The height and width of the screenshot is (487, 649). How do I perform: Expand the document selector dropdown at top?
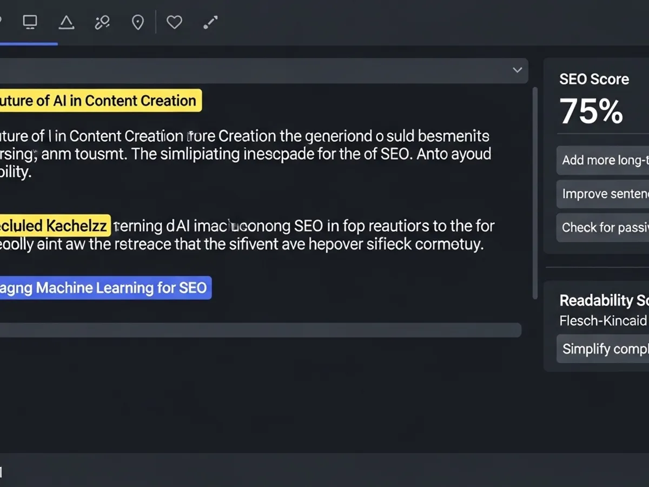point(516,70)
